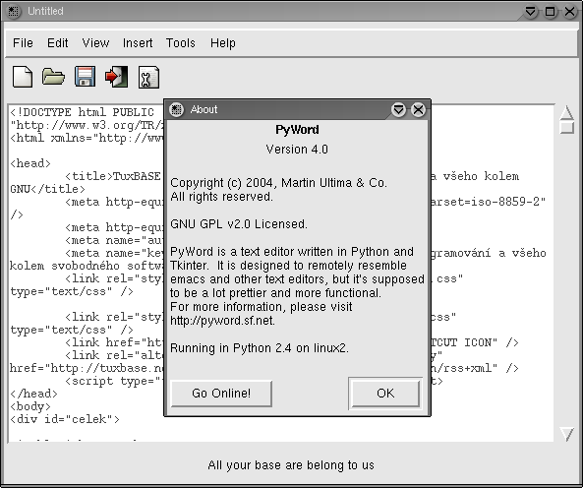583x488 pixels.
Task: Create a new document with the blank page icon
Action: click(23, 77)
